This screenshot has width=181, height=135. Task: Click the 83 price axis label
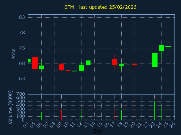(x=22, y=17)
